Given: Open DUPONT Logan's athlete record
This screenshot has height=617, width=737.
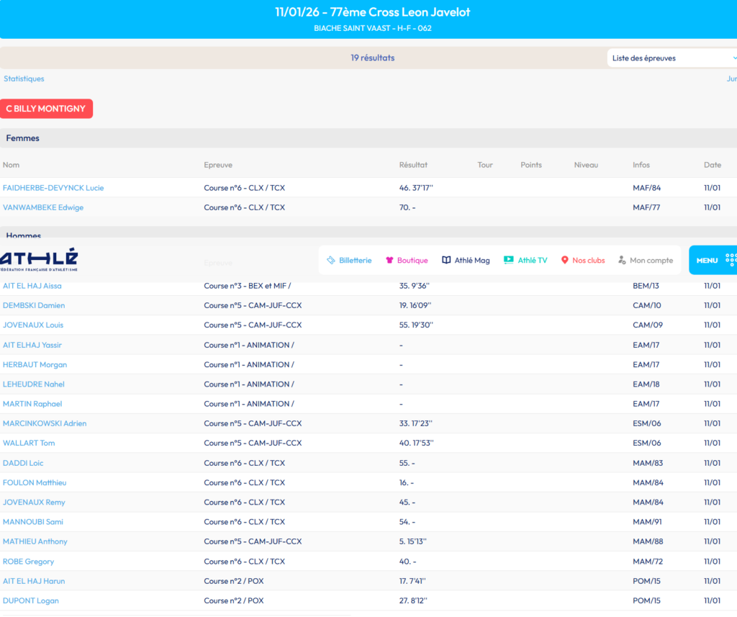Looking at the screenshot, I should click(x=31, y=600).
